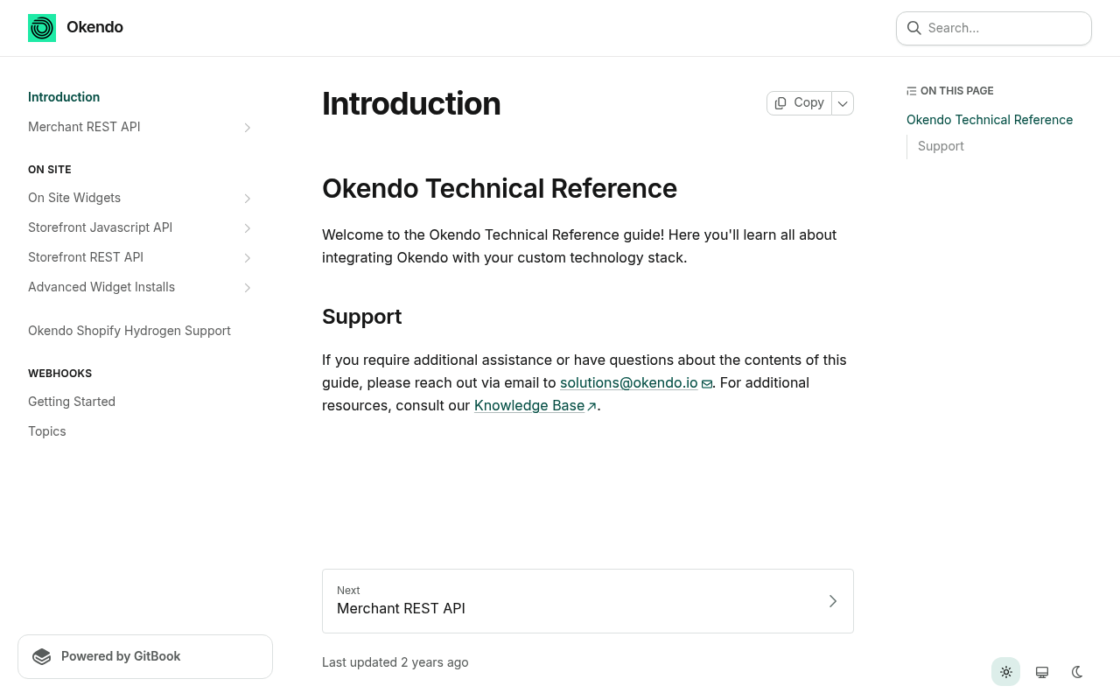This screenshot has width=1120, height=700.
Task: Click the Okendo site title
Action: click(94, 27)
